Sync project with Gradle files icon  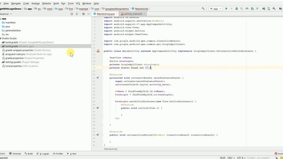tap(264, 9)
